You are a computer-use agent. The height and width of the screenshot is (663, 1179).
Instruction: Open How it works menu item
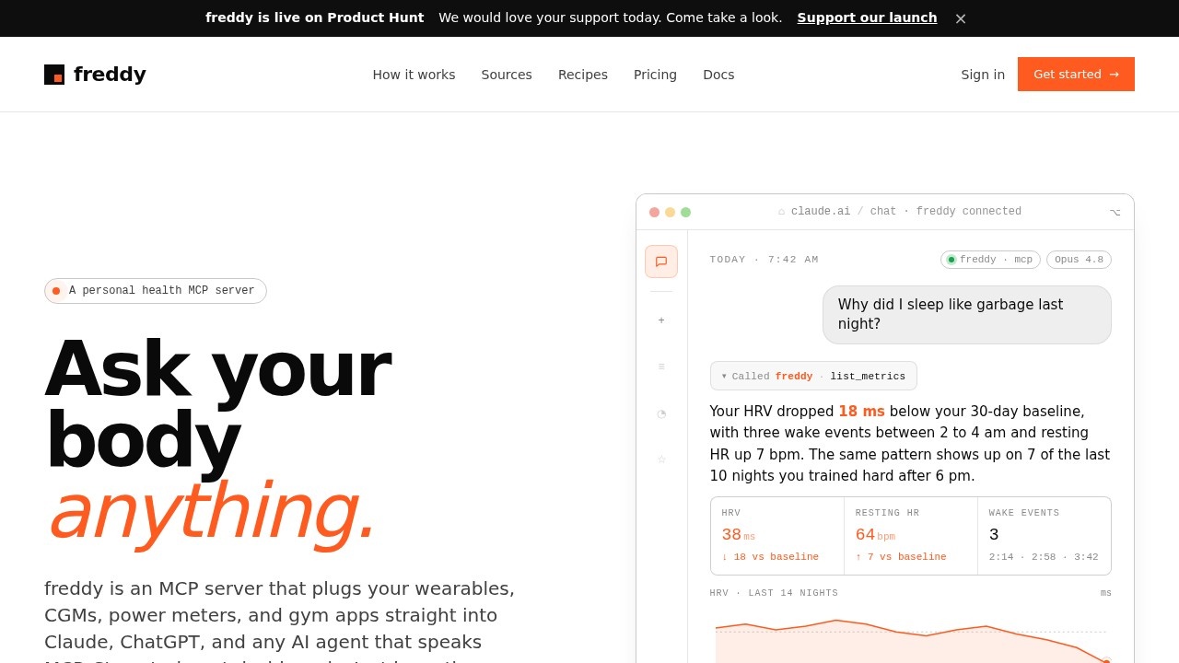point(414,75)
